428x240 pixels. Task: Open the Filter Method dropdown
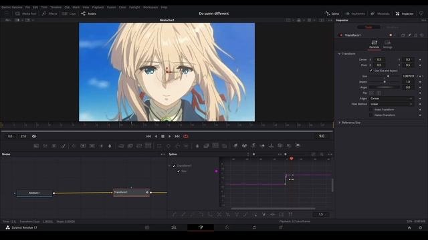pyautogui.click(x=391, y=104)
